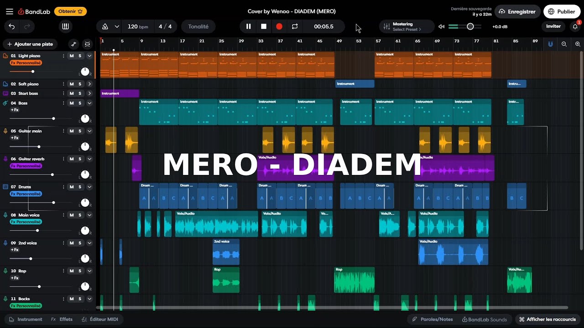The width and height of the screenshot is (584, 328).
Task: Open BandLab Sounds panel
Action: (x=485, y=319)
